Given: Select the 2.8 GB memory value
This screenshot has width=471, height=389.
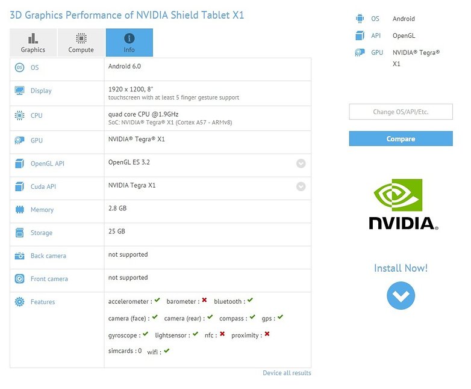Looking at the screenshot, I should click(x=117, y=208).
